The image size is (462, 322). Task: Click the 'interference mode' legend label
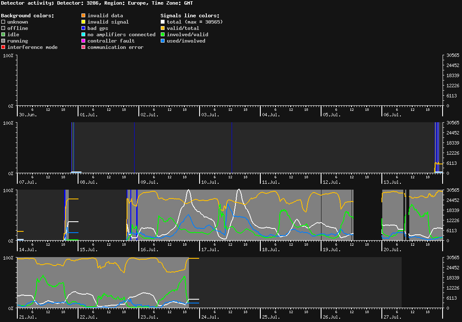[x=32, y=47]
